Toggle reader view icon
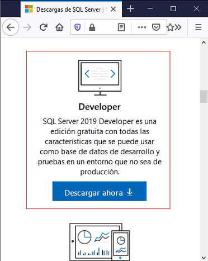 [x=121, y=27]
